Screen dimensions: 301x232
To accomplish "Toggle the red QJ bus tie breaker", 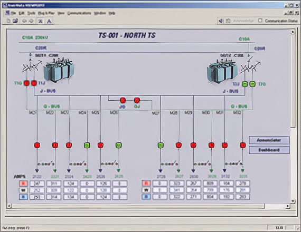I will 137,100.
